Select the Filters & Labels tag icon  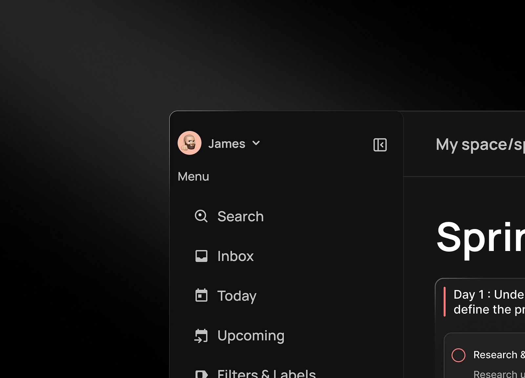[x=201, y=374]
